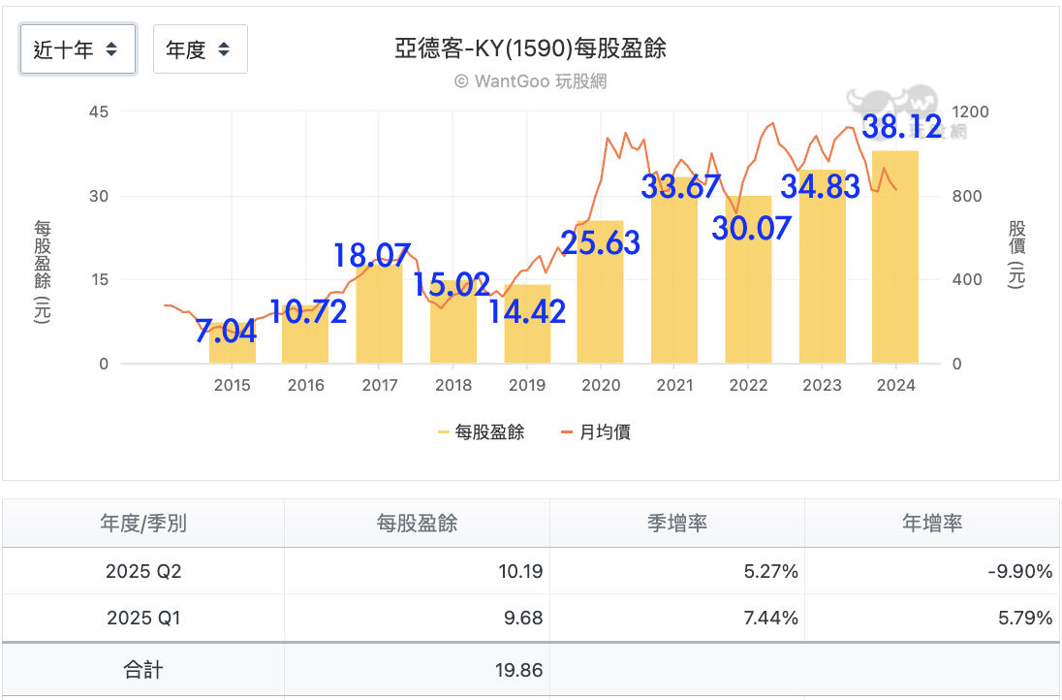
Task: Click the 19.86 total EPS value
Action: pyautogui.click(x=518, y=670)
